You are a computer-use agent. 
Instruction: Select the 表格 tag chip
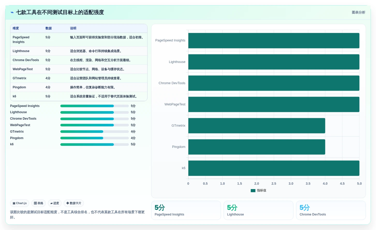tap(39, 203)
